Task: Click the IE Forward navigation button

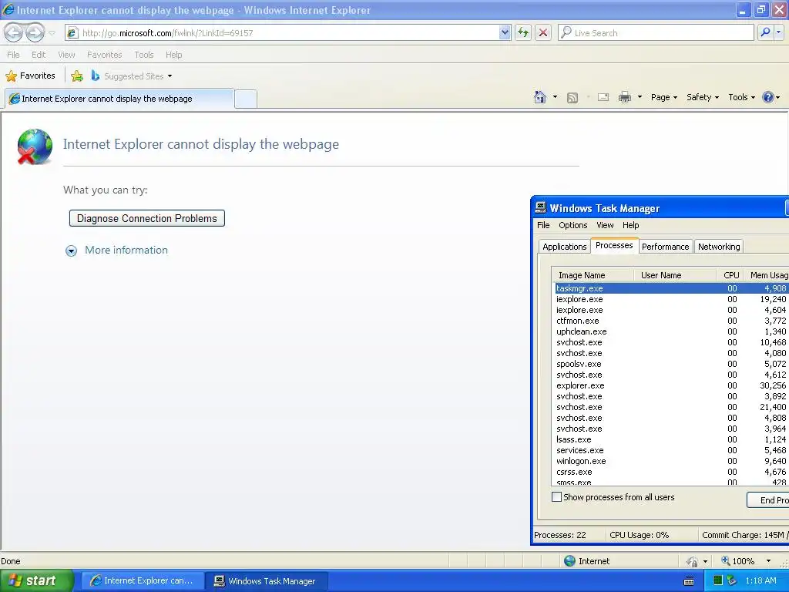Action: click(x=35, y=32)
